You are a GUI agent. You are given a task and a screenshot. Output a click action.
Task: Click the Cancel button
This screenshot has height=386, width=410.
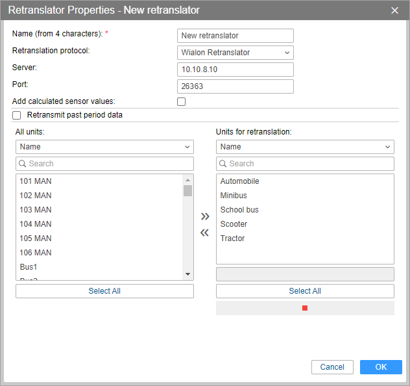pyautogui.click(x=332, y=367)
